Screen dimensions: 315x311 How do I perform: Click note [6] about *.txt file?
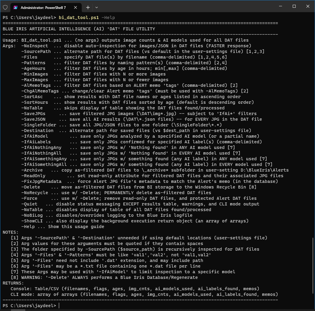(x=105, y=266)
